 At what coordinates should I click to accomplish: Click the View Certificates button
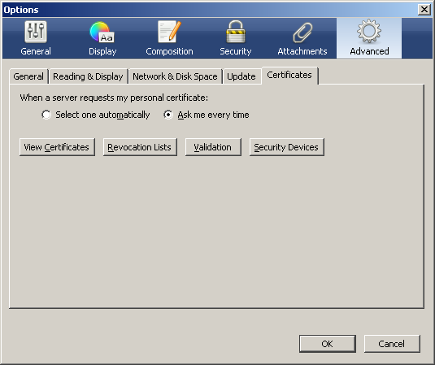57,147
